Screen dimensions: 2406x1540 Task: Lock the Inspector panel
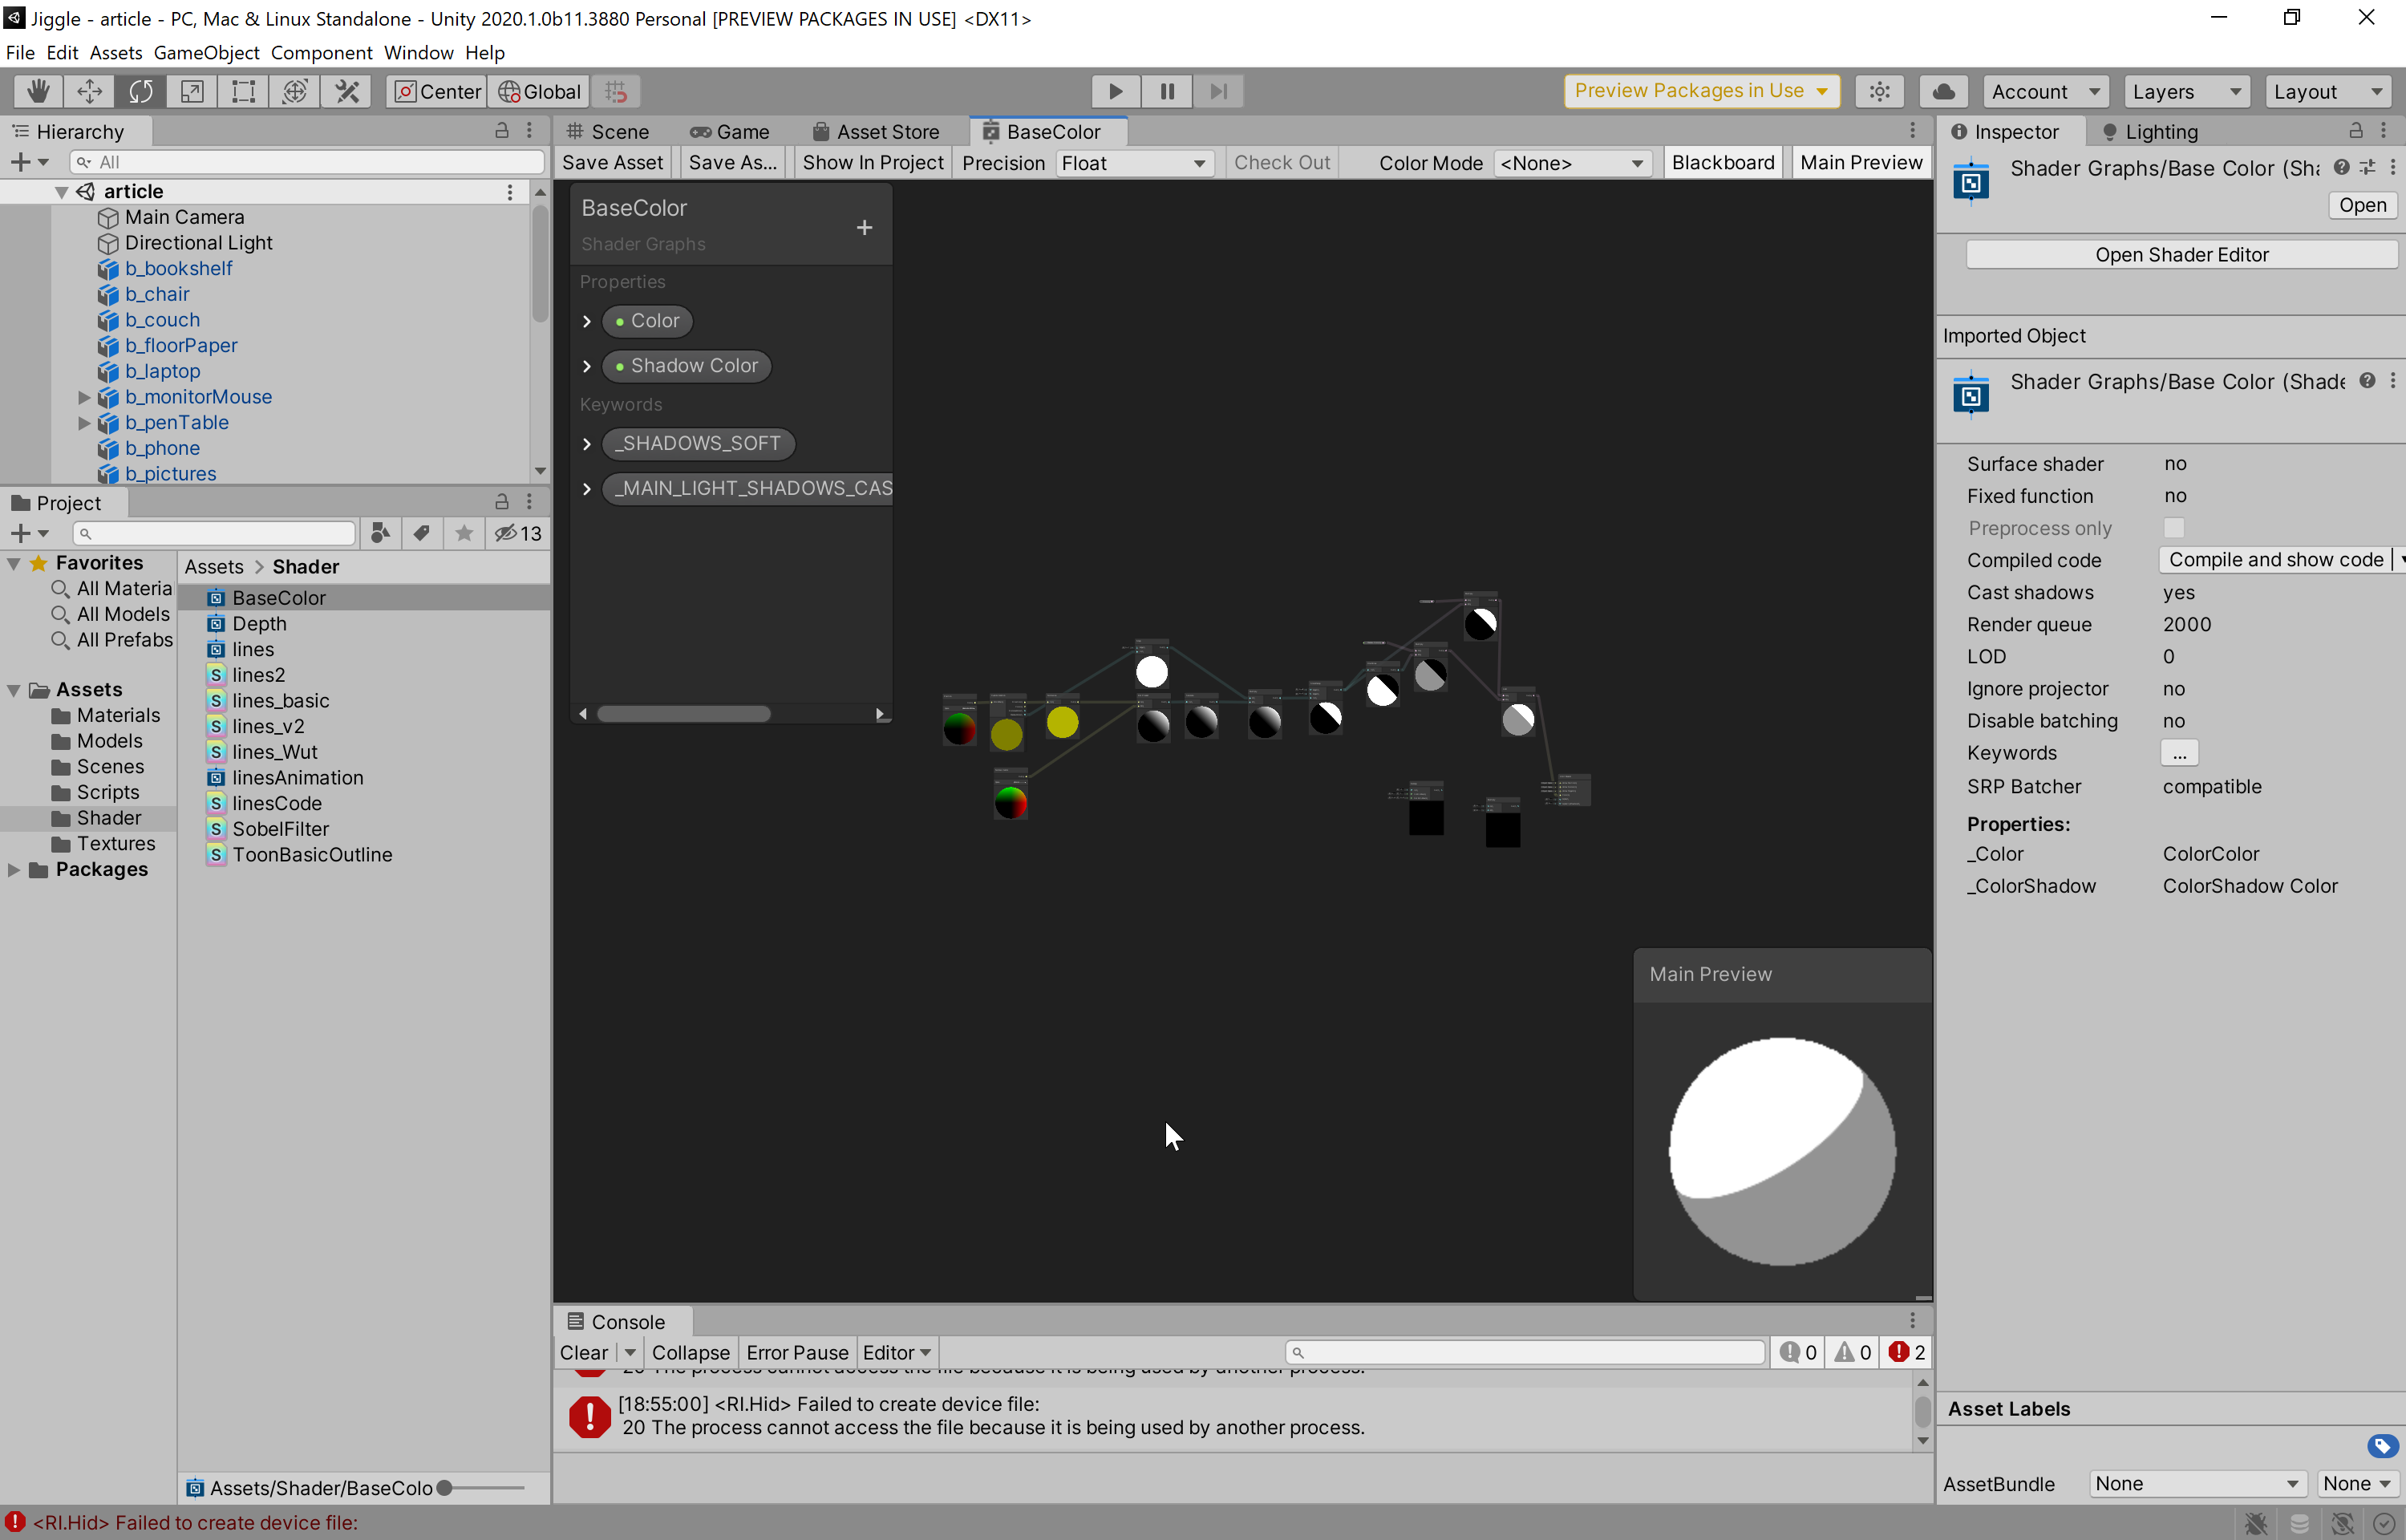click(2355, 131)
